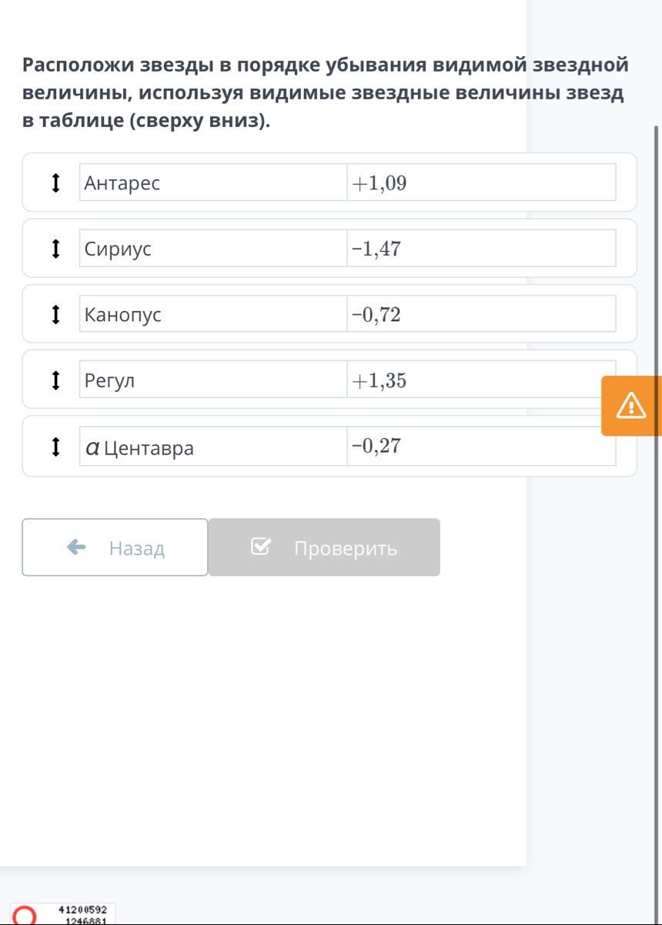Click the drag handle for α Центавра row
The height and width of the screenshot is (925, 662).
click(55, 447)
